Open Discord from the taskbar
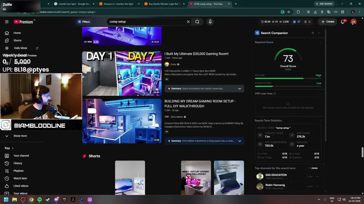The image size is (364, 204). click(x=56, y=199)
